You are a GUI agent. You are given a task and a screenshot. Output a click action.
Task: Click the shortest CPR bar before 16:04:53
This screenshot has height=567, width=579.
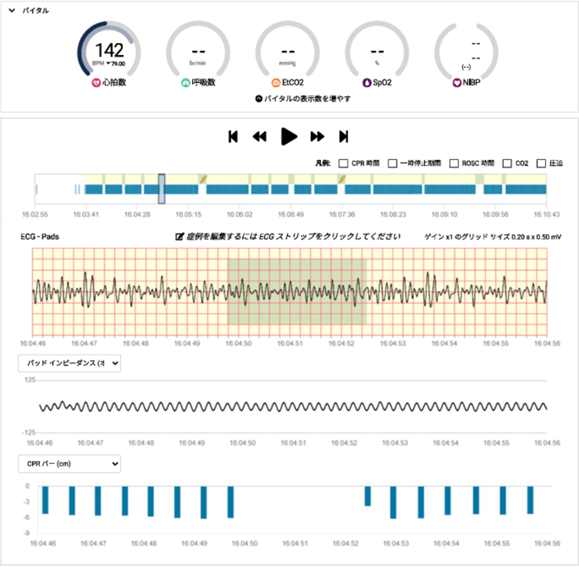[x=367, y=496]
